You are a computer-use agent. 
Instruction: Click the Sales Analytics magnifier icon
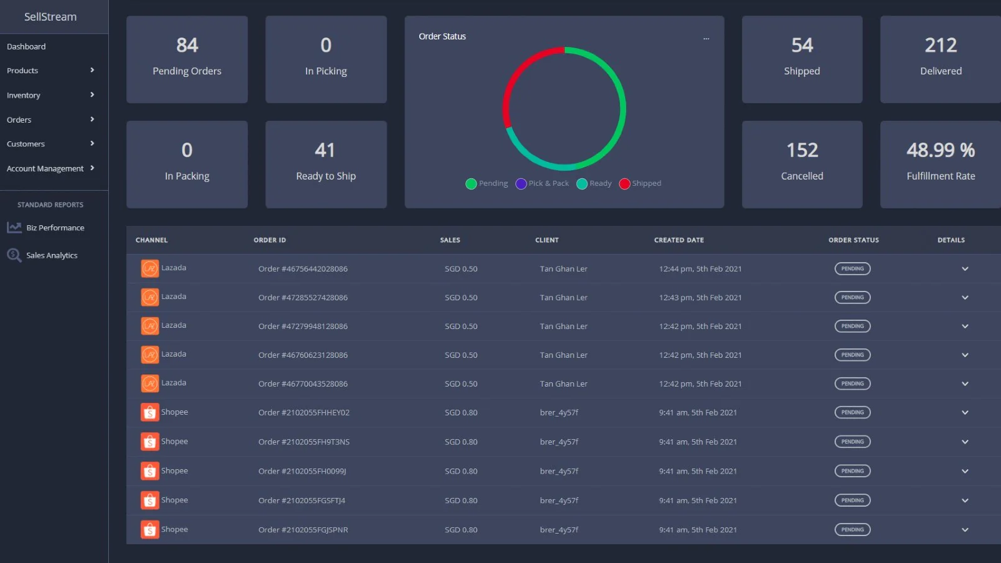14,255
